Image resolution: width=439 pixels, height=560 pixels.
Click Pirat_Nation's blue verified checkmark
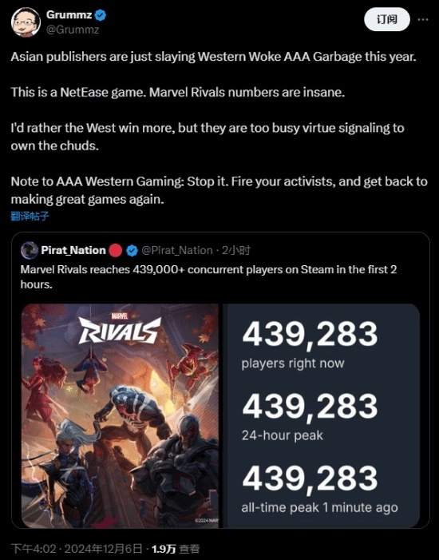coord(132,251)
